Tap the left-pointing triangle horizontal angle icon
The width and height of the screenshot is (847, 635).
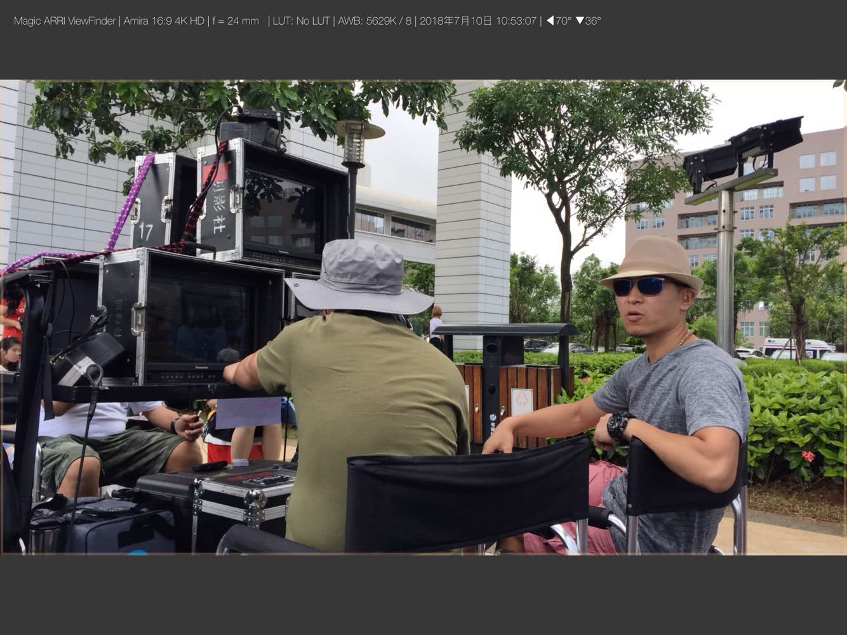click(550, 21)
